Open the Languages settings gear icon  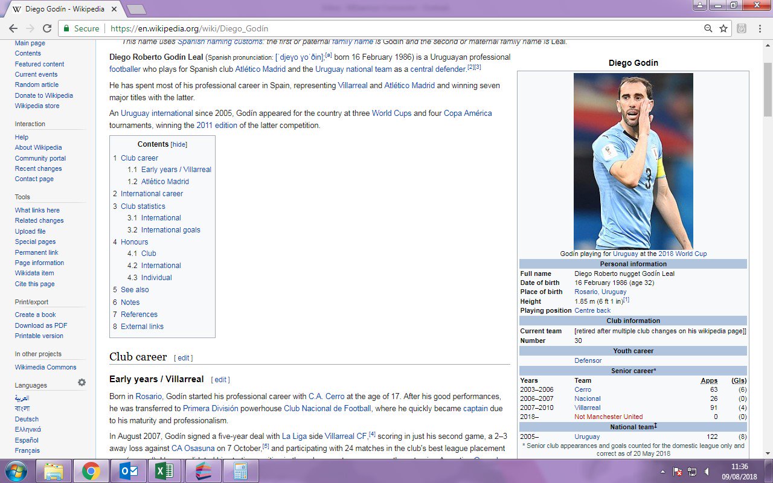[x=82, y=383]
